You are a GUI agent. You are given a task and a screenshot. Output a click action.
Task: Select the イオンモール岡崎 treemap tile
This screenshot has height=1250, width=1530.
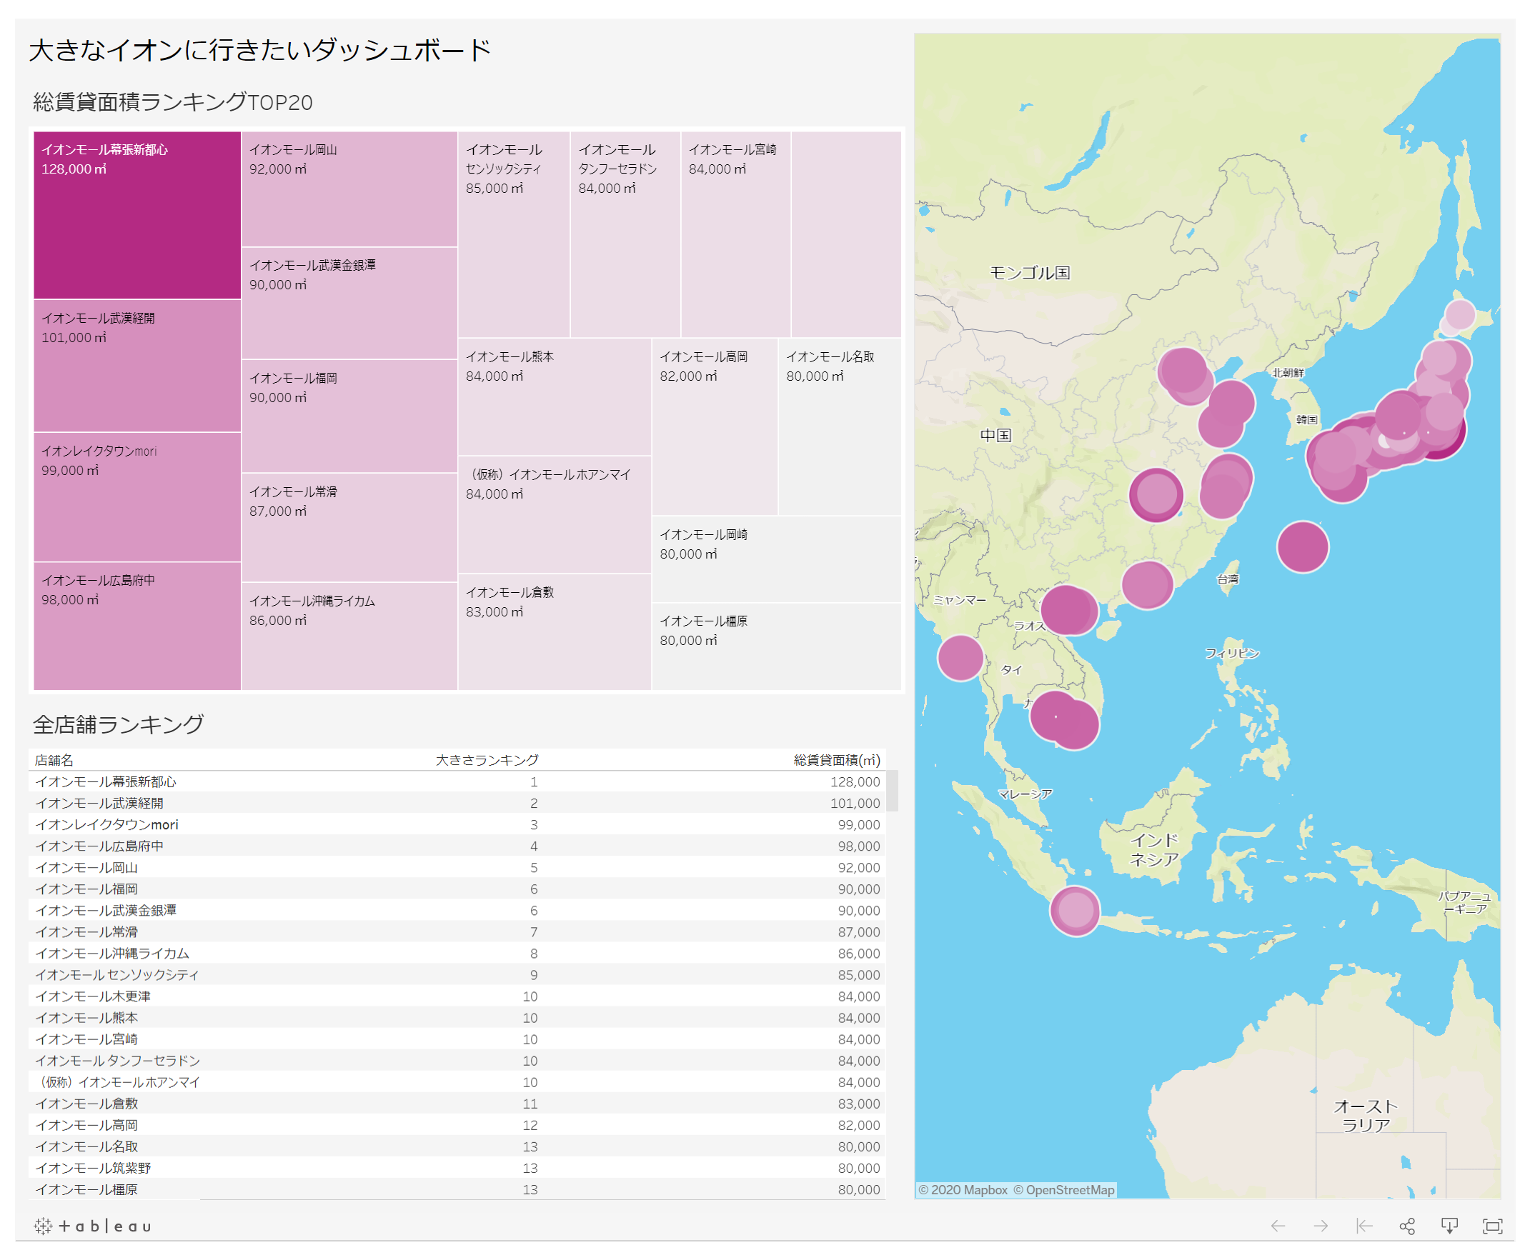click(777, 559)
